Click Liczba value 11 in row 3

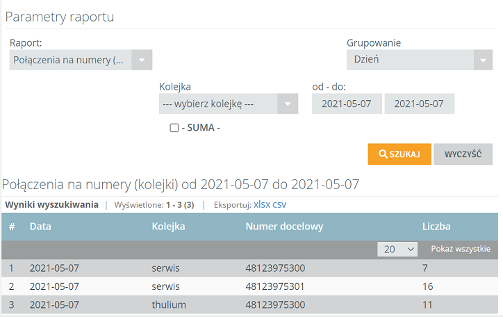(x=427, y=304)
